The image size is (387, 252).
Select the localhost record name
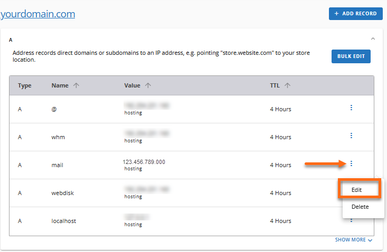pos(63,221)
